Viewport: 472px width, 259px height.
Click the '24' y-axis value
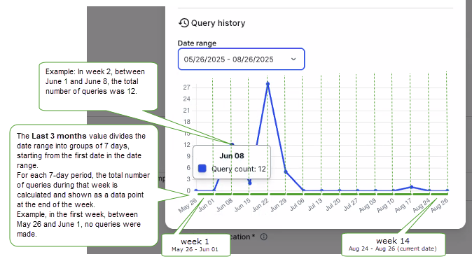click(187, 99)
